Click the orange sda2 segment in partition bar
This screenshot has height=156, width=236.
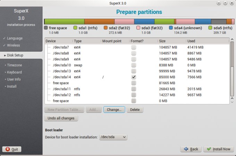(99, 21)
